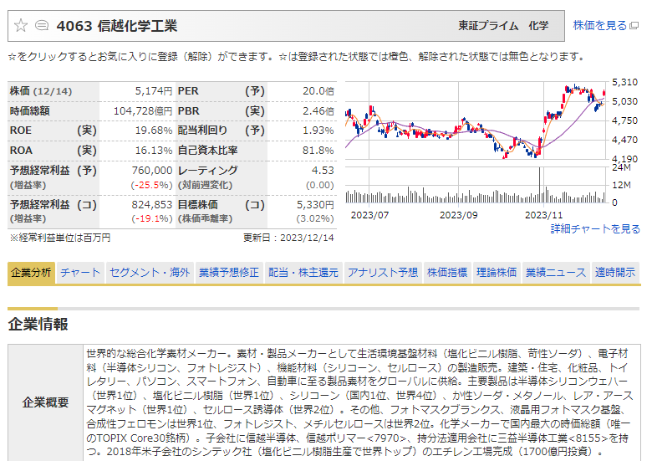
Task: Select the 適時開示 tab
Action: click(x=615, y=273)
